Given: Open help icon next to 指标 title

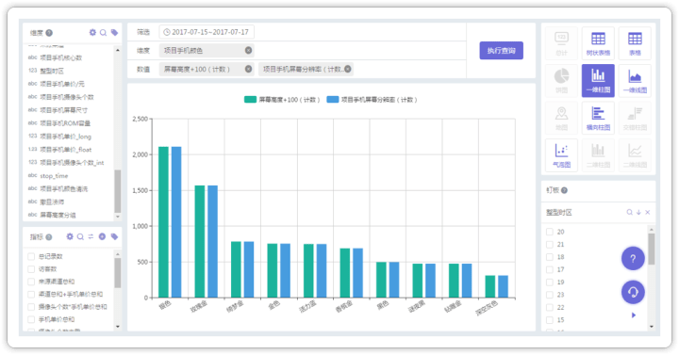Looking at the screenshot, I should [49, 237].
